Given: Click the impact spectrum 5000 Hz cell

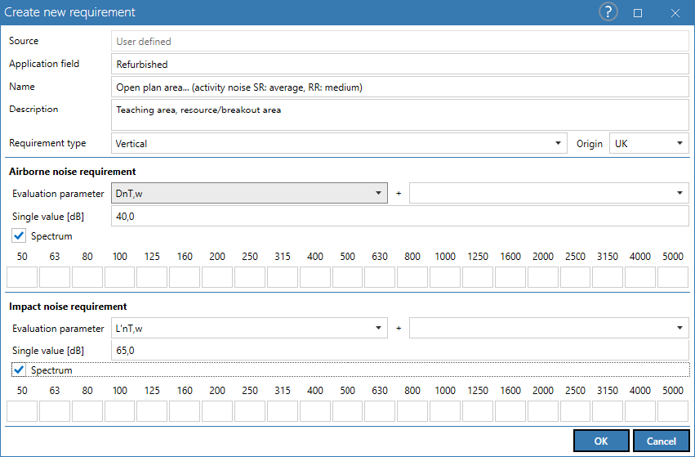Looking at the screenshot, I should pyautogui.click(x=673, y=411).
